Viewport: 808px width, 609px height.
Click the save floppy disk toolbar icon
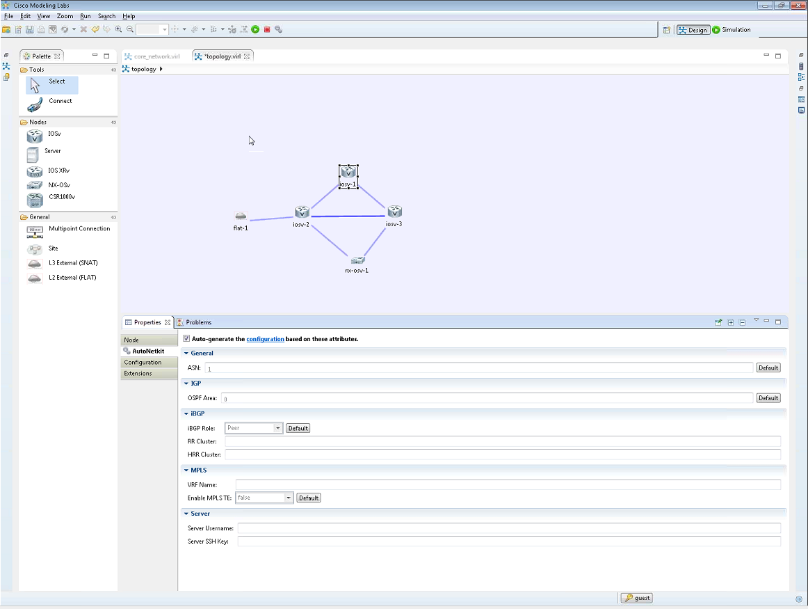coord(29,30)
